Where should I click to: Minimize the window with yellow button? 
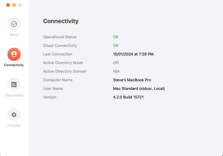[14, 5]
